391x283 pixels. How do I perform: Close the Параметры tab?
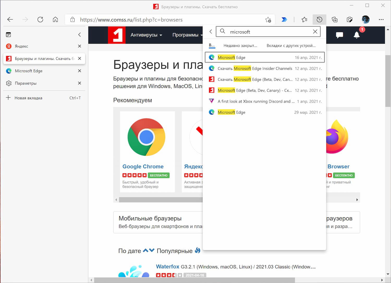pos(80,83)
